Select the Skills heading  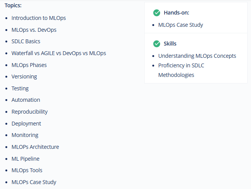click(x=170, y=44)
